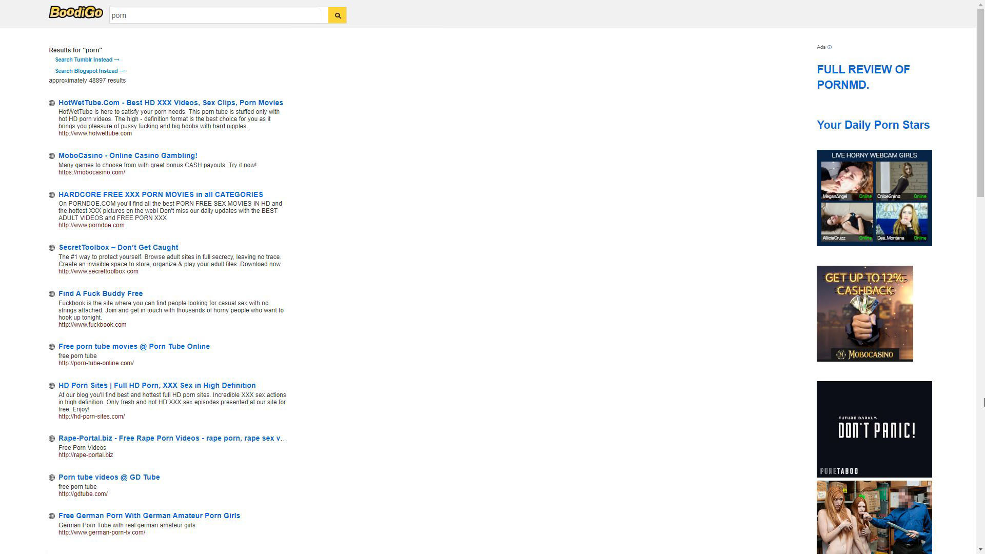
Task: Open the HotWetTube.Com result title
Action: point(171,103)
